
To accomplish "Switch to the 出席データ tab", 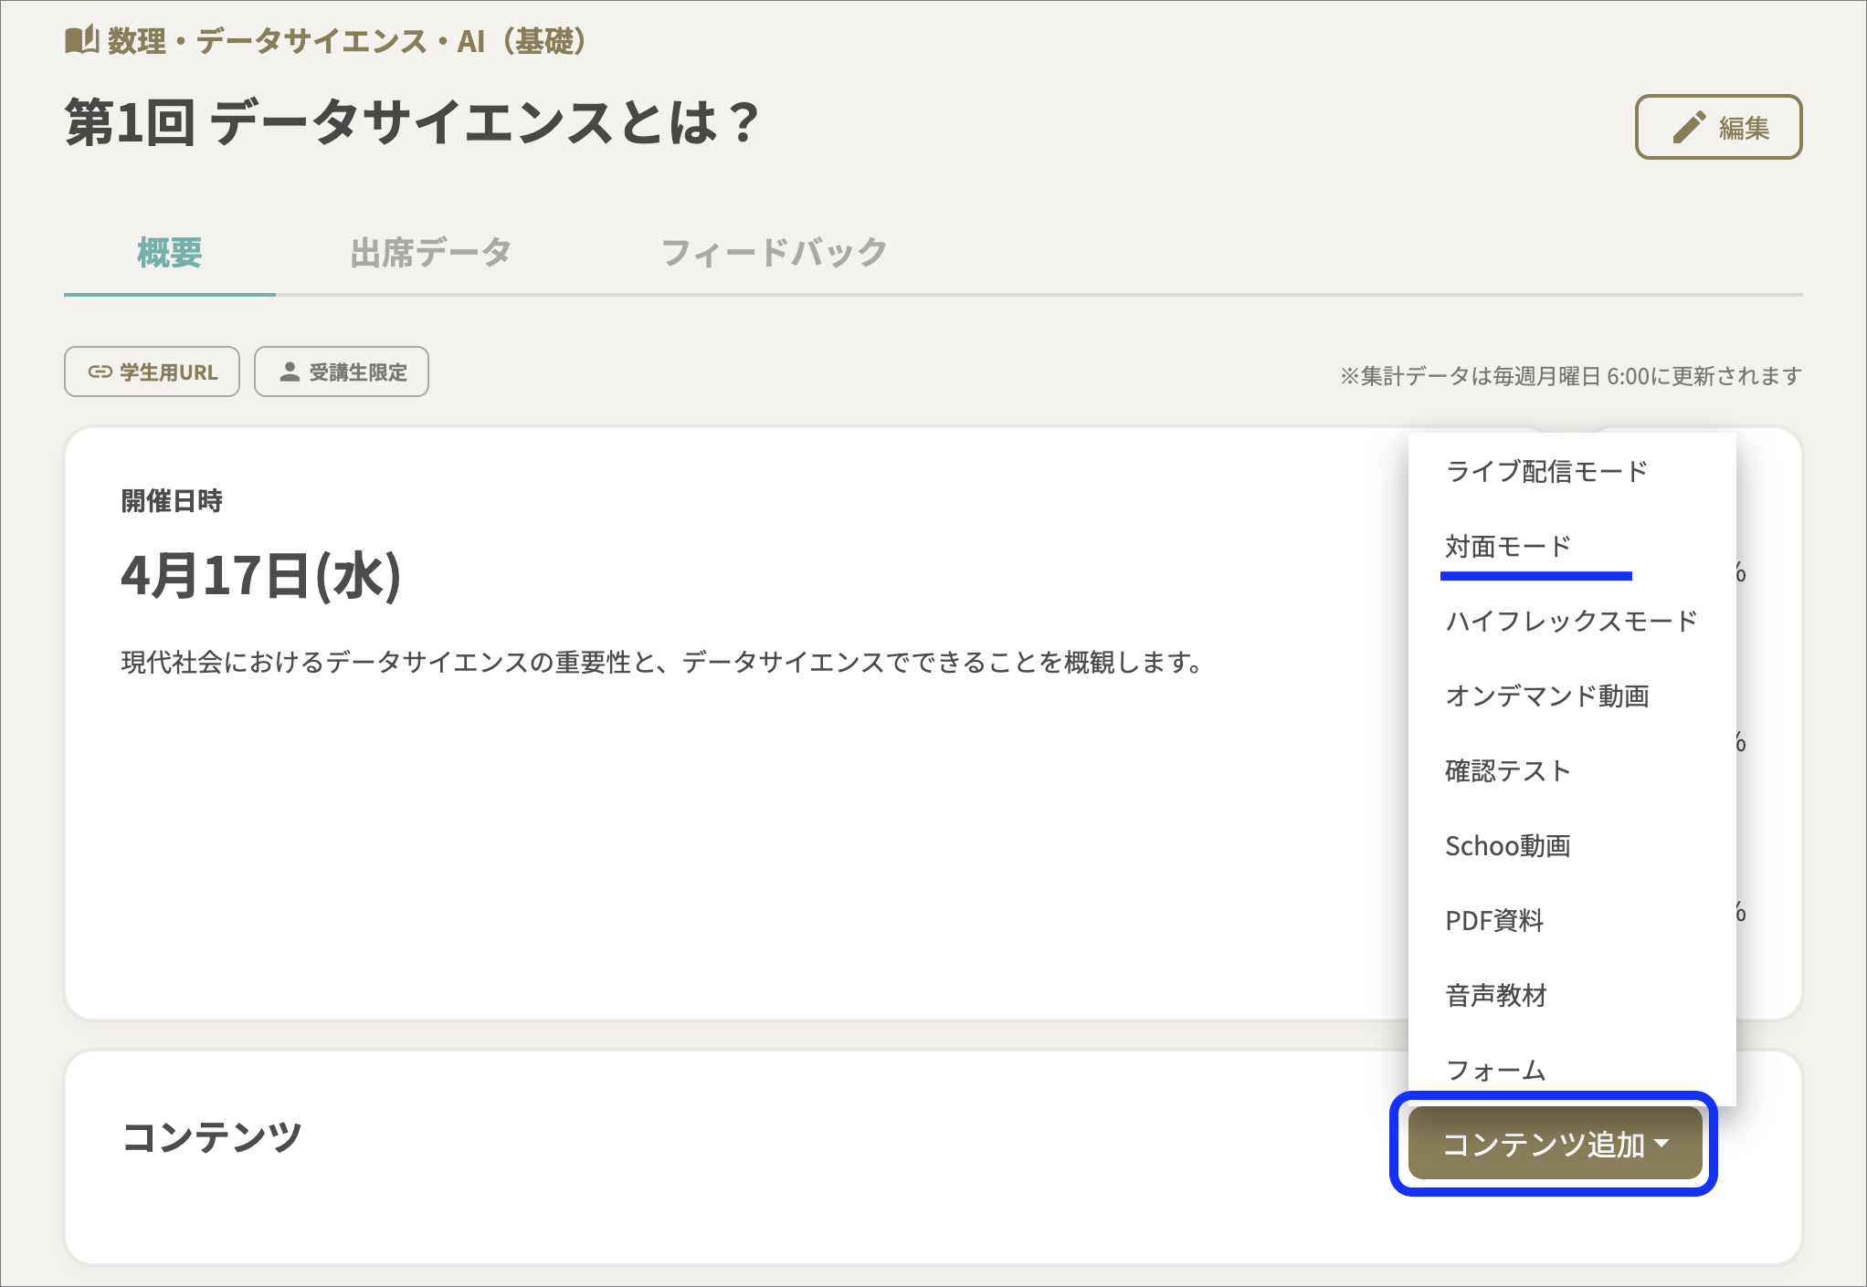I will (x=431, y=253).
